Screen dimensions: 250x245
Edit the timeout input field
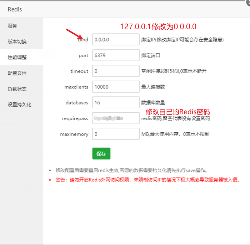[x=116, y=71]
